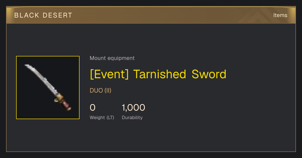Click the sword's red hilt in the thumbnail
The width and height of the screenshot is (302, 158).
[67, 105]
